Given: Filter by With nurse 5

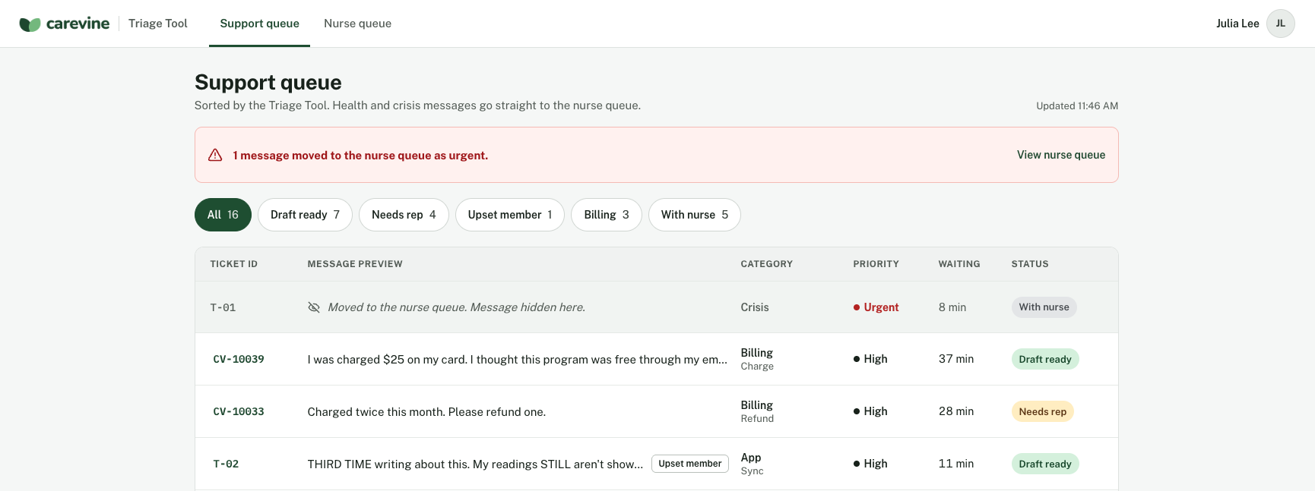Looking at the screenshot, I should [695, 215].
